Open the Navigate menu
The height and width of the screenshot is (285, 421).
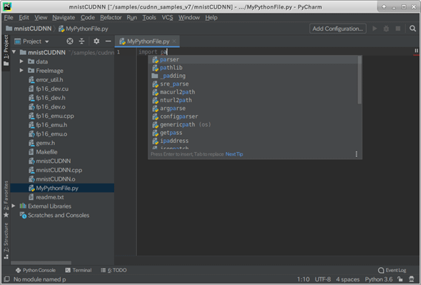pos(64,17)
